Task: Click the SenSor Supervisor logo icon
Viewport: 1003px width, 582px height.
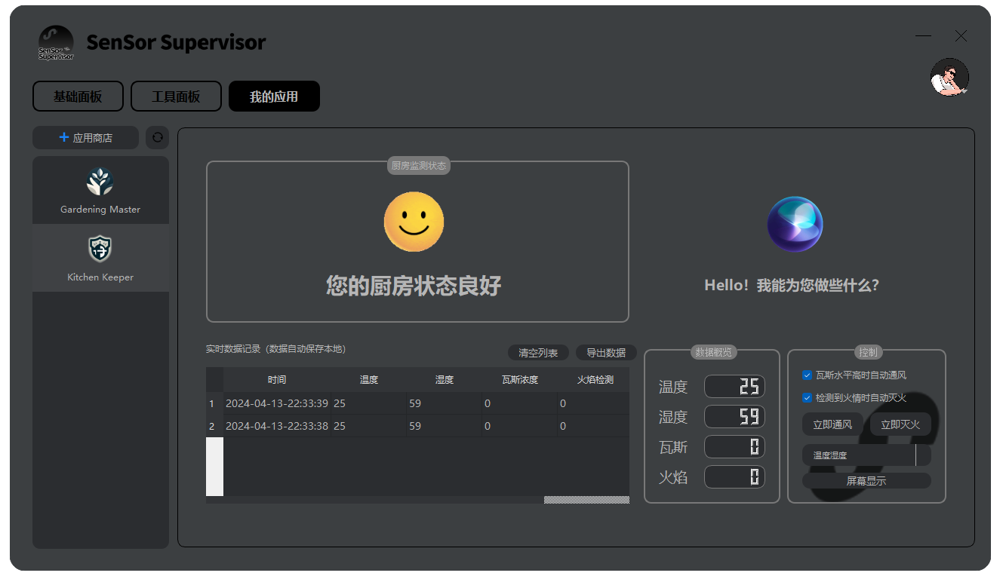Action: [56, 43]
